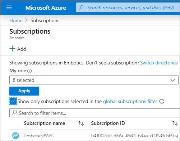Click the magnifier icon in top search bar

81,8
